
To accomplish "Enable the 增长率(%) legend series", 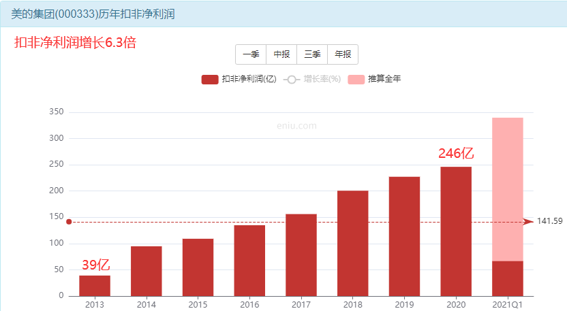I will point(312,79).
